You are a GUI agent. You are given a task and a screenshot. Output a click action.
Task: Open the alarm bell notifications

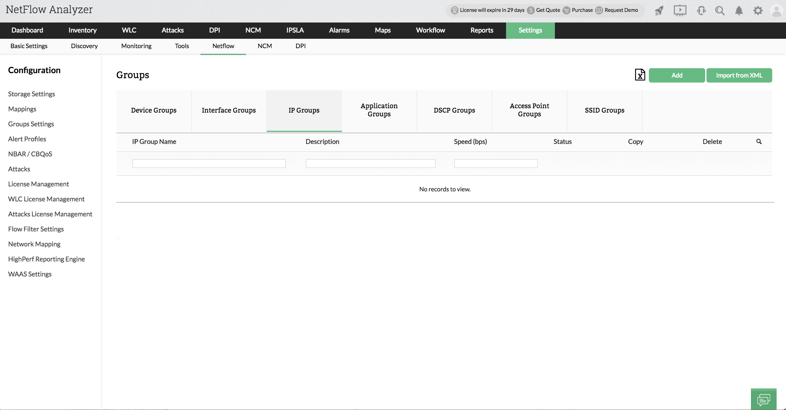(739, 11)
